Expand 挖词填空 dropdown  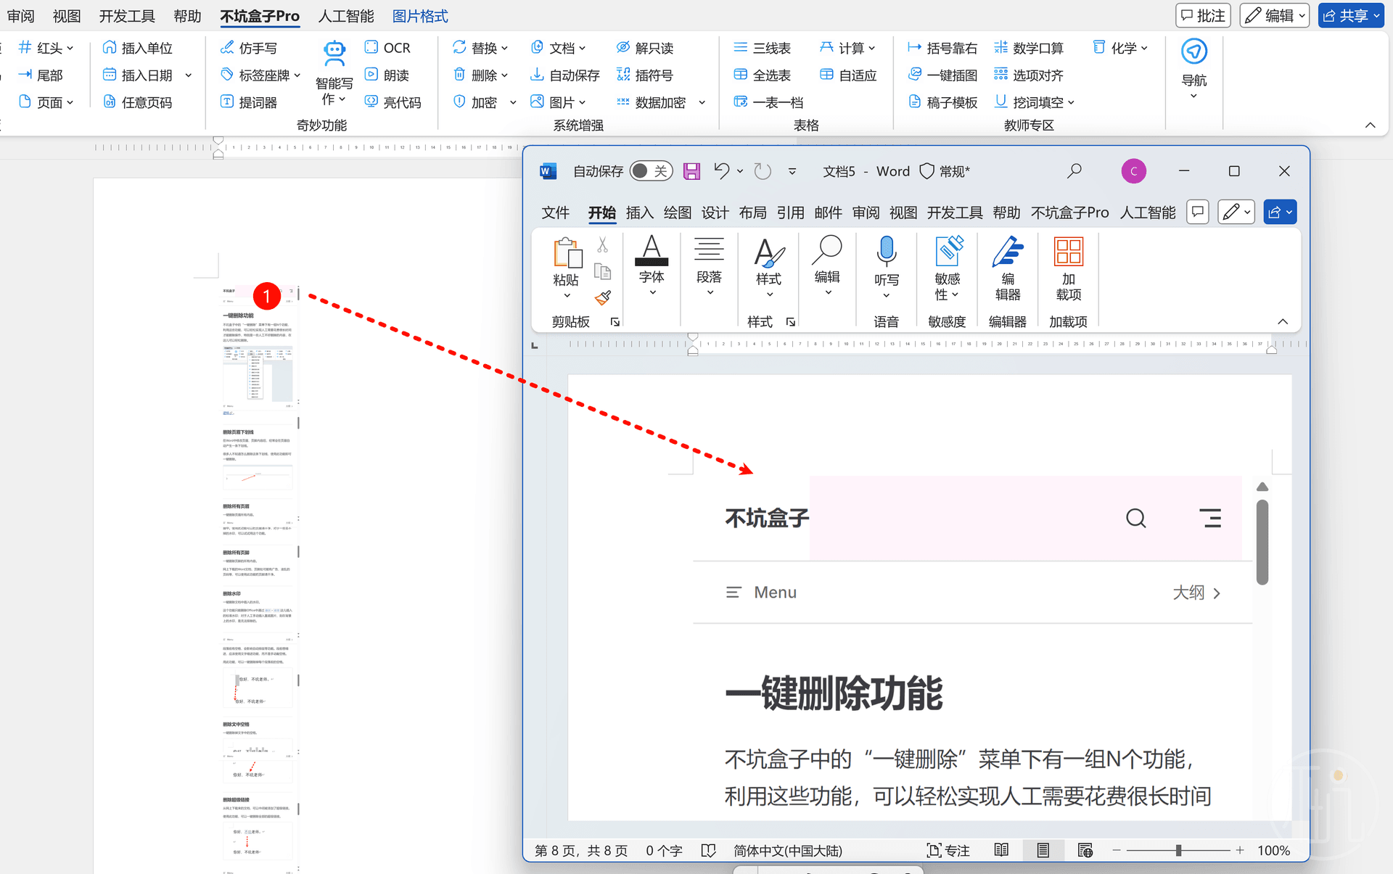tap(1072, 102)
